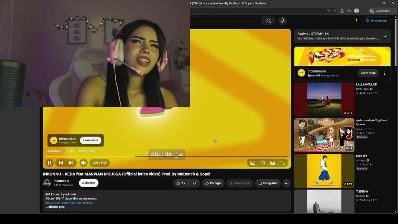The height and width of the screenshot is (224, 398).
Task: Open YouTube settings three-dot menu in header
Action: click(x=356, y=21)
